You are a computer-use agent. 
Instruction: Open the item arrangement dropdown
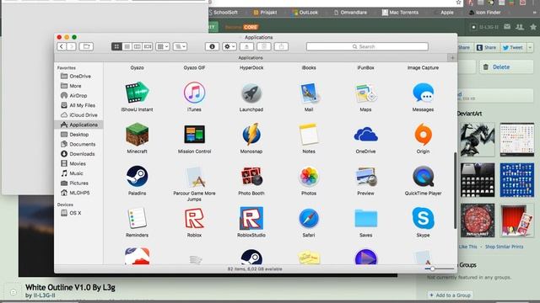(163, 46)
